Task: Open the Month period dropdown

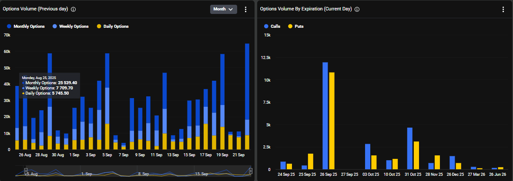Action: [223, 9]
